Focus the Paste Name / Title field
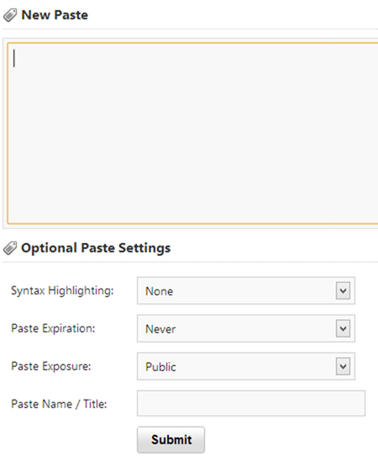 (251, 404)
